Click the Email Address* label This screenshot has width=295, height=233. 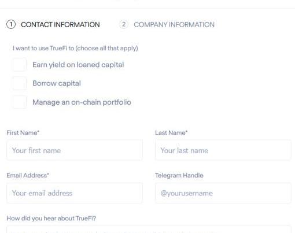point(28,175)
